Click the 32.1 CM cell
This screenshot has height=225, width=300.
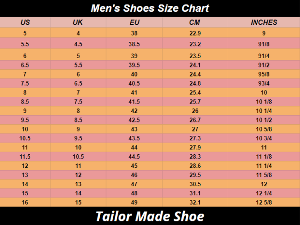[195, 202]
